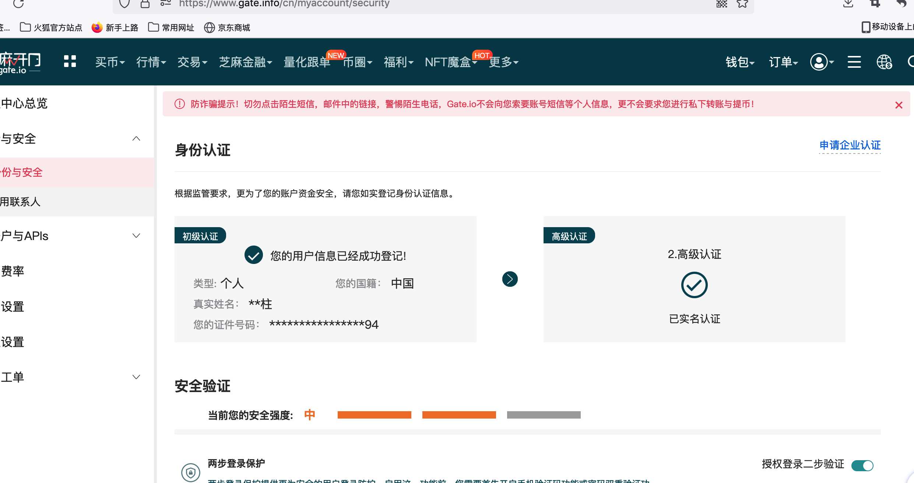914x483 pixels.
Task: Click the gray security strength bar
Action: [544, 415]
